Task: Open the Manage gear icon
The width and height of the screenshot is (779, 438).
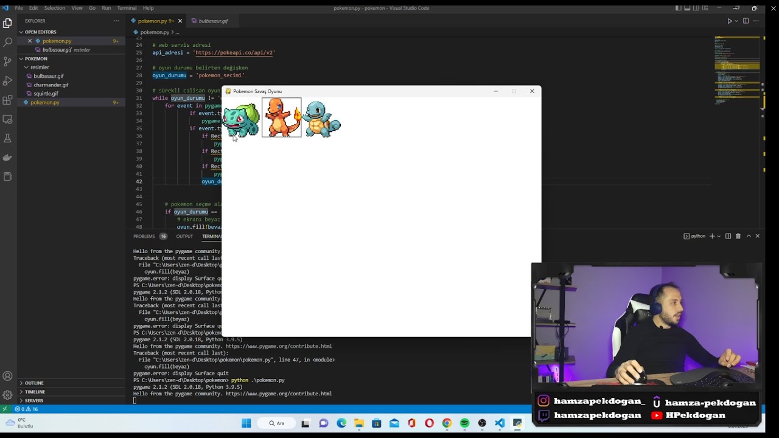Action: (7, 395)
